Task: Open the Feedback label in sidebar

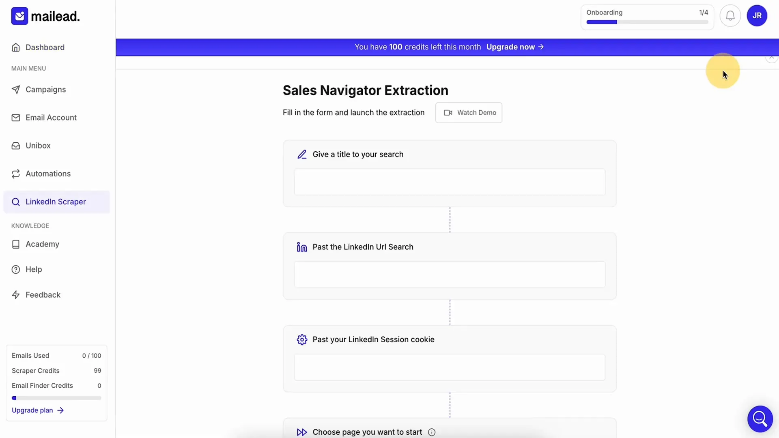Action: pyautogui.click(x=43, y=295)
